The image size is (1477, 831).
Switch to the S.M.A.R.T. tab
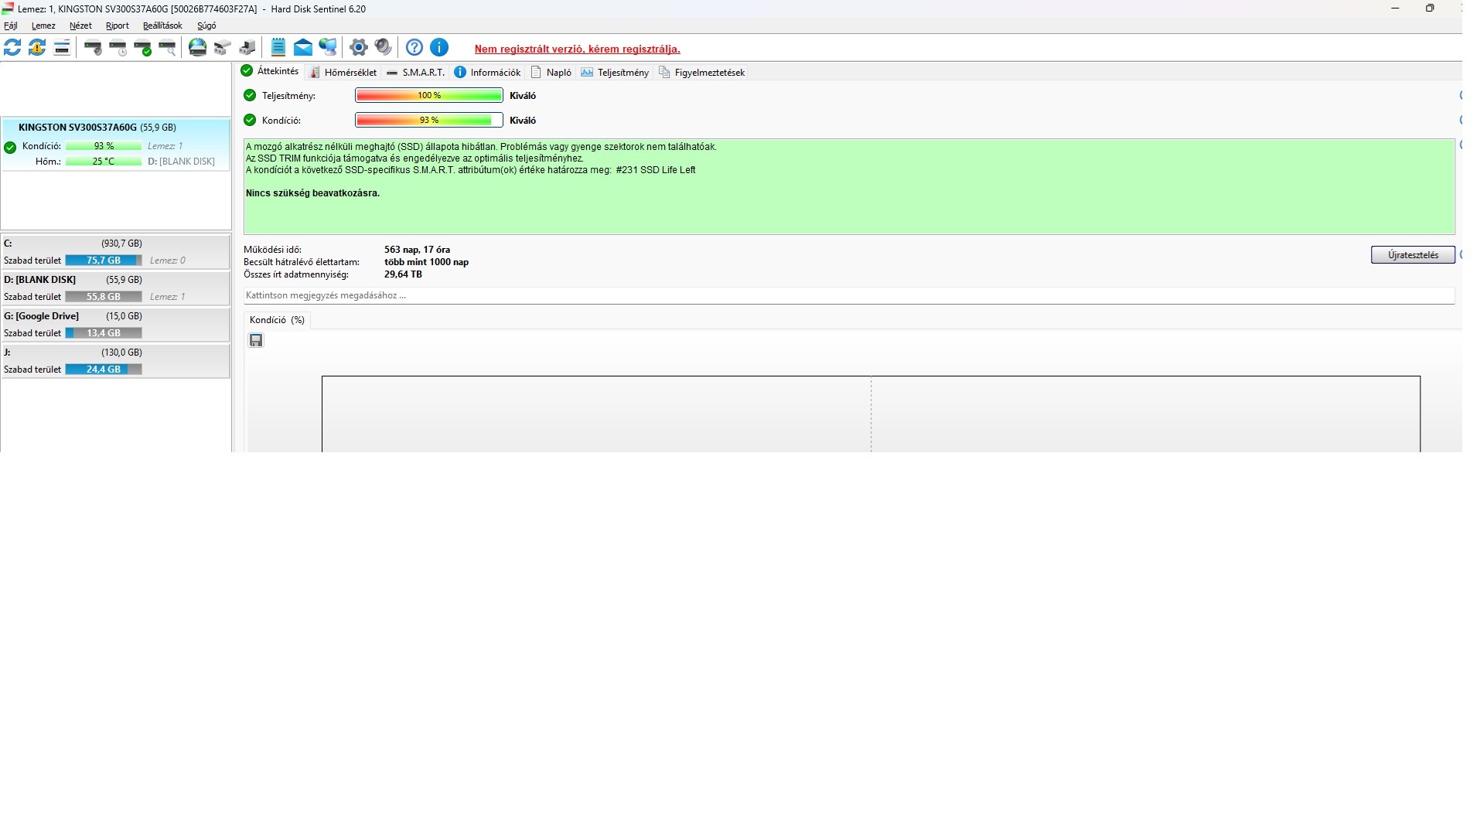[416, 73]
